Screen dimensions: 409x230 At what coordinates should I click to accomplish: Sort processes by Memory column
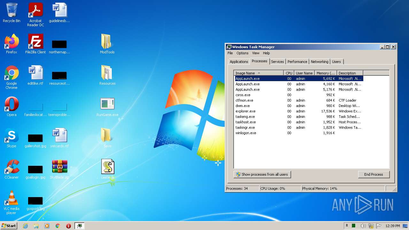(326, 73)
